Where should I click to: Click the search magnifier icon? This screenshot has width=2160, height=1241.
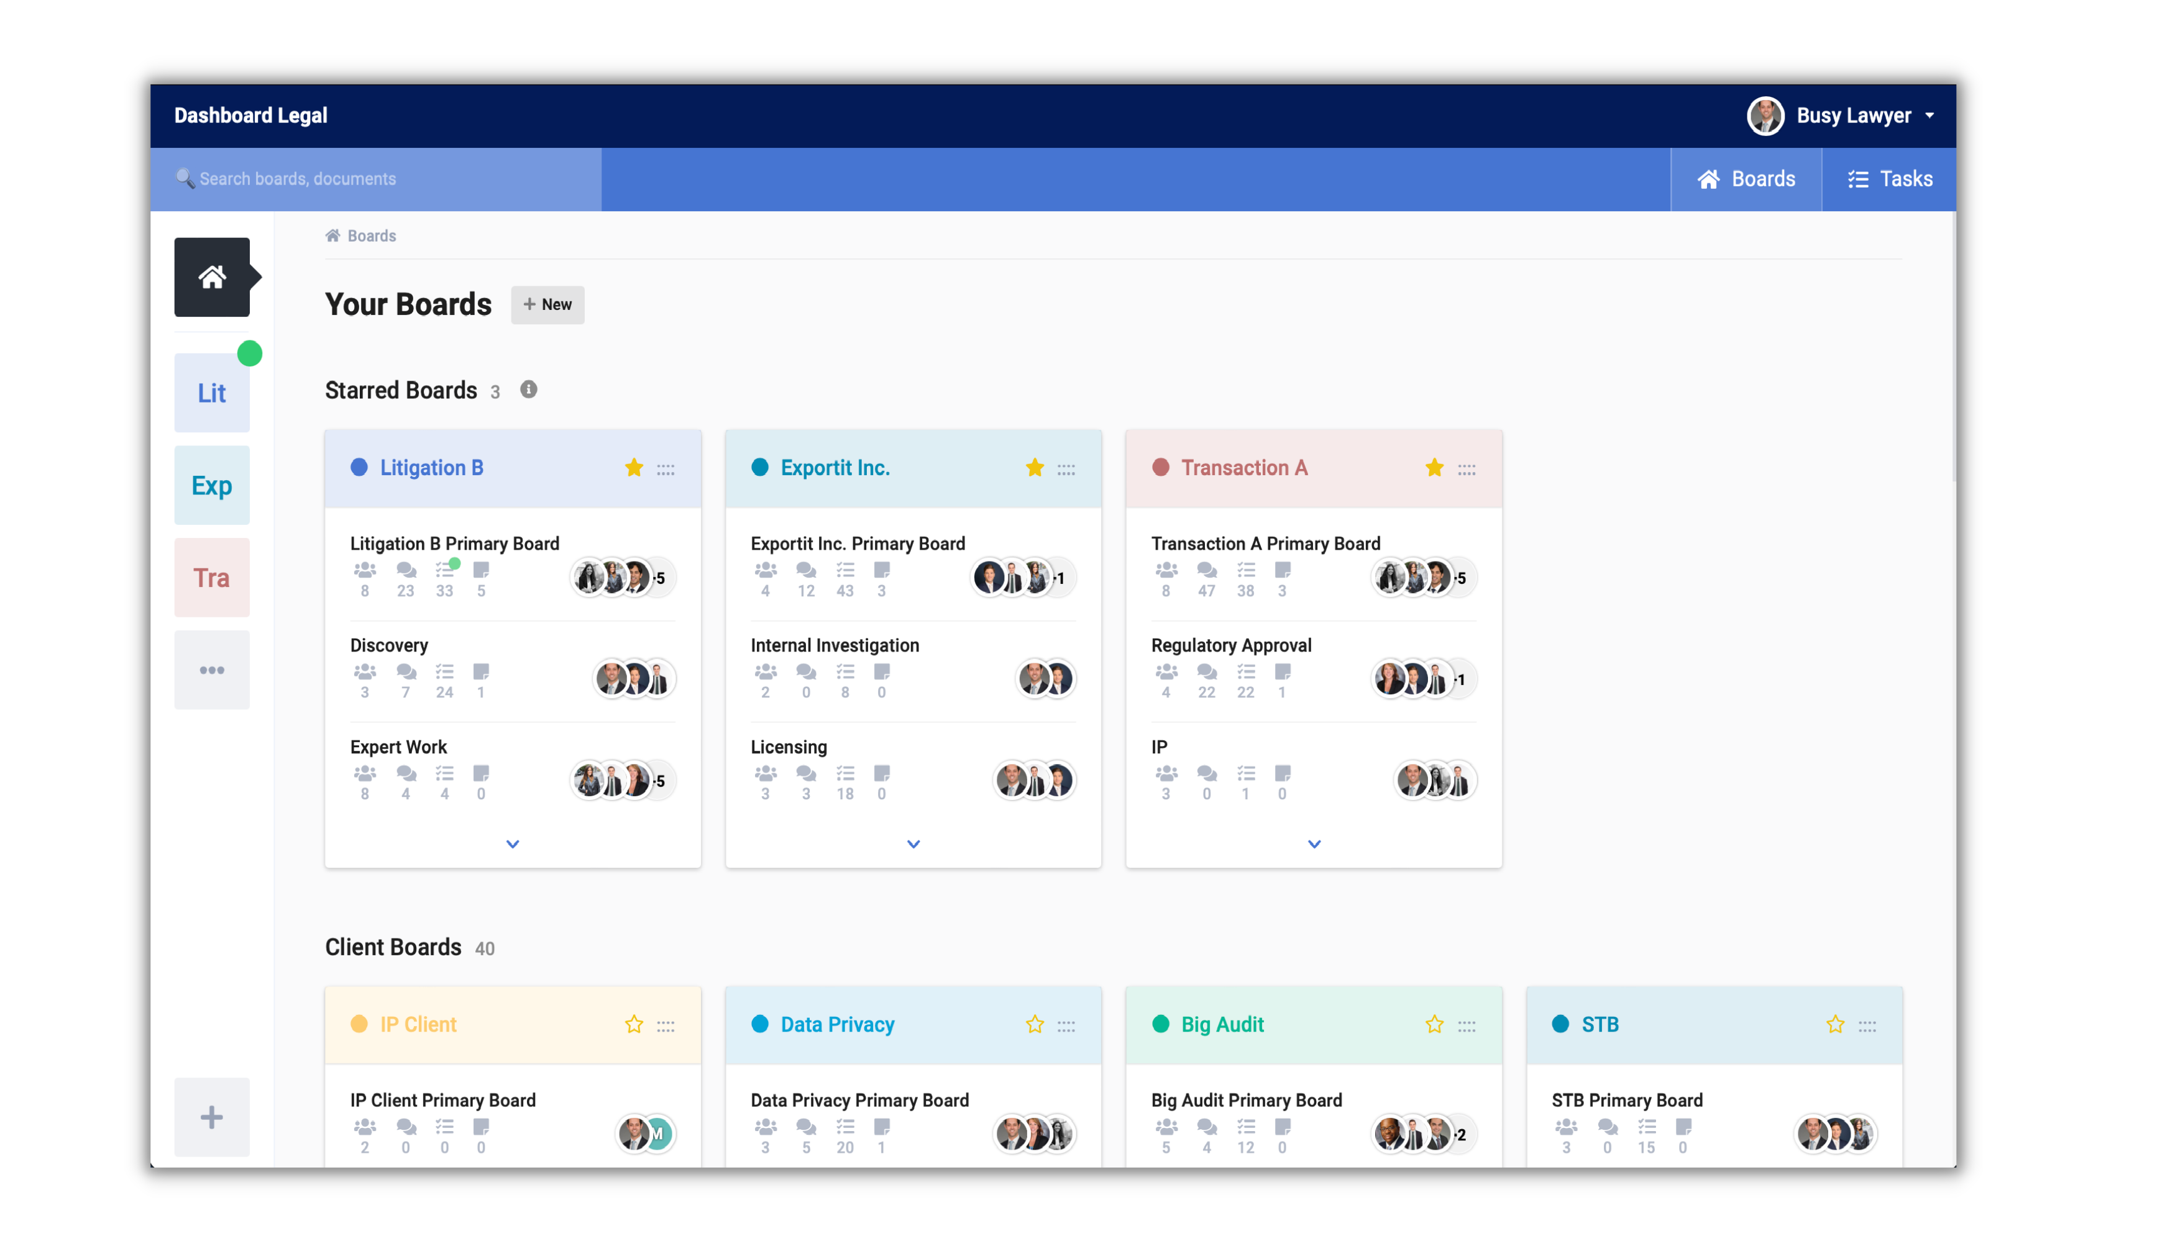click(184, 178)
